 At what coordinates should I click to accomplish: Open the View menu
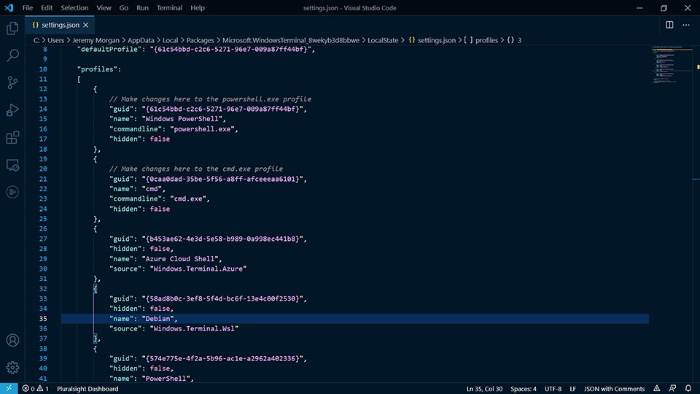coord(104,7)
